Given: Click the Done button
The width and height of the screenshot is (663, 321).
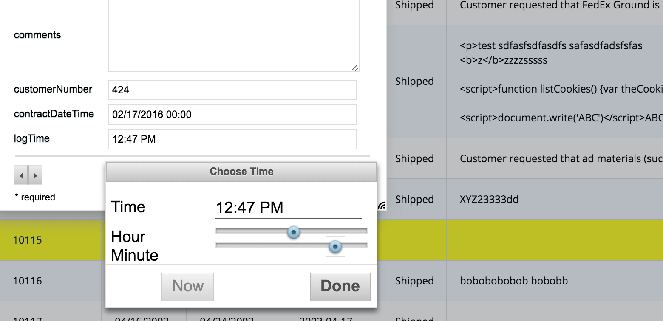Looking at the screenshot, I should click(x=340, y=287).
